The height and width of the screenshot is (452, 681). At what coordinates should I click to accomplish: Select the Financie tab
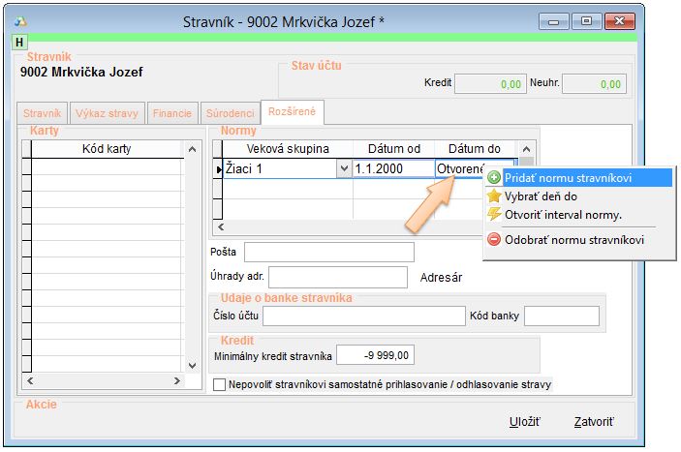pos(172,113)
